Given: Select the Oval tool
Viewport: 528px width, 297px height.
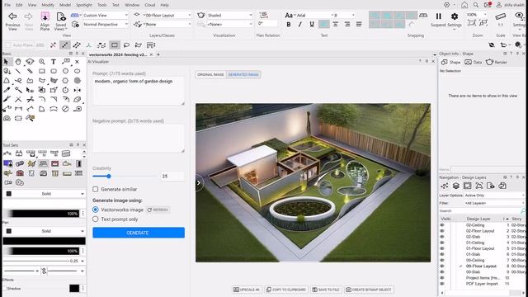Looking at the screenshot, I should 77,71.
